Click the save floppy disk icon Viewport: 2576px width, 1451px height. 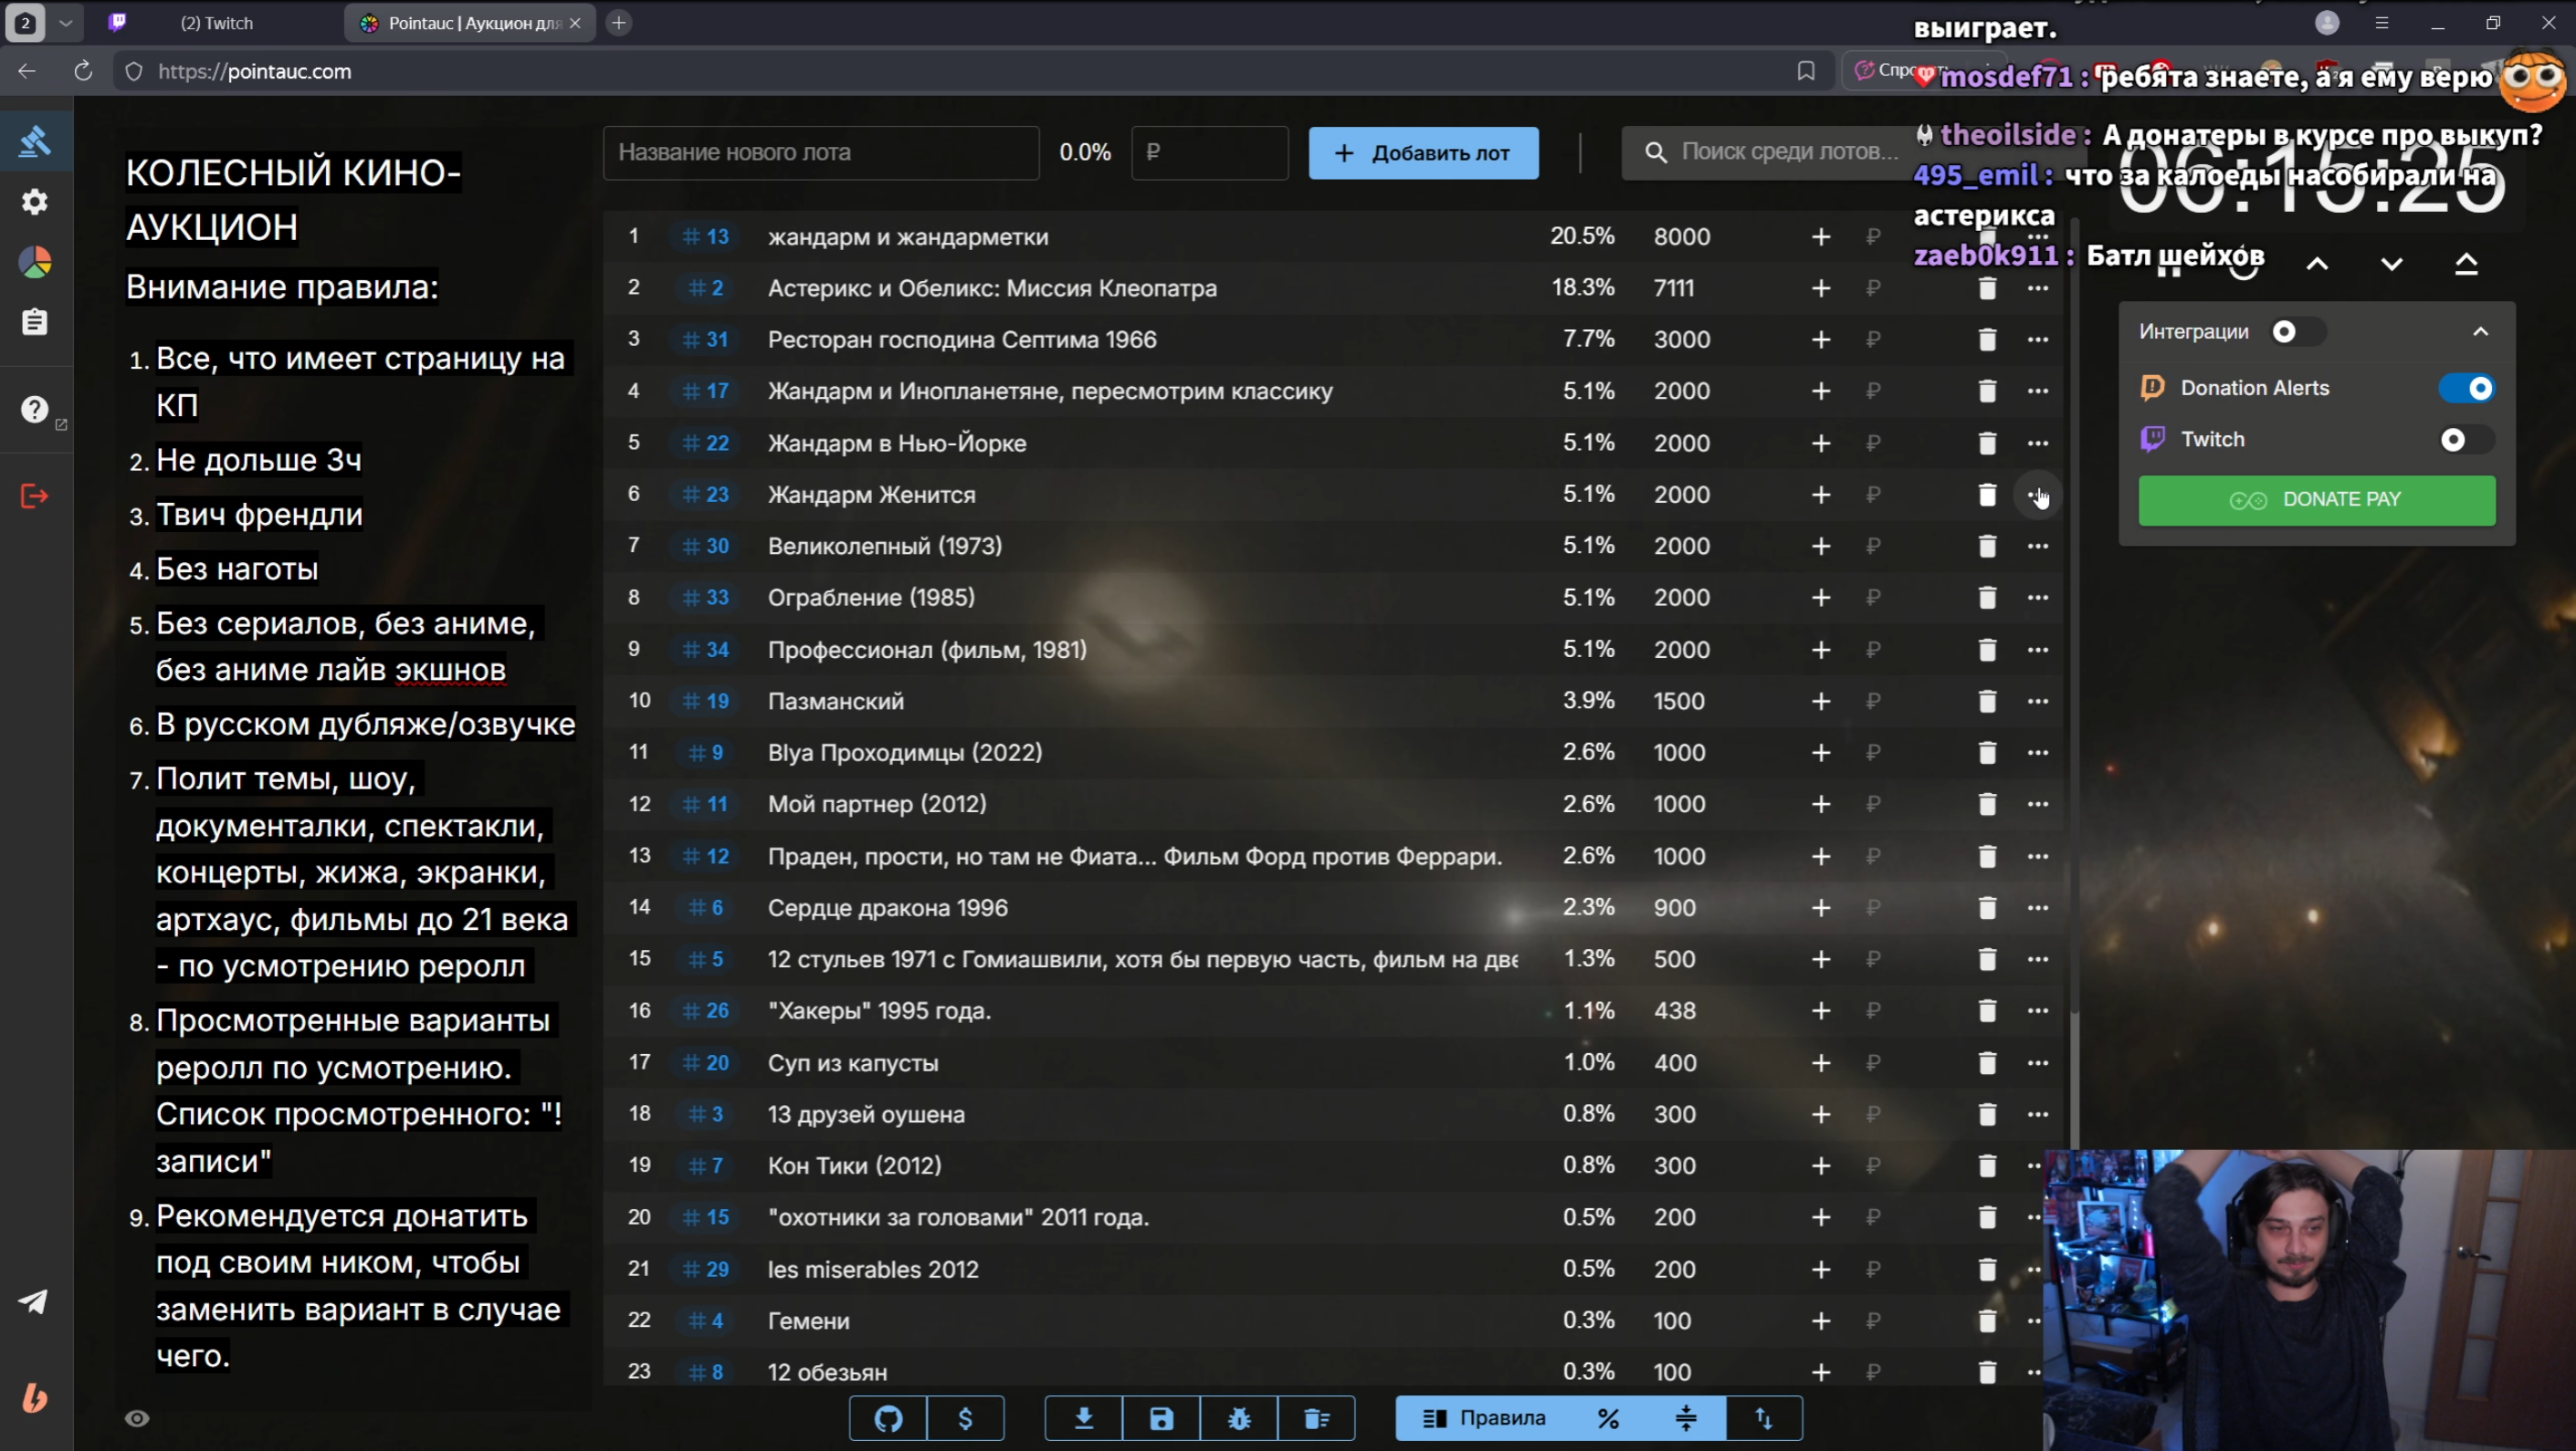click(x=1161, y=1418)
